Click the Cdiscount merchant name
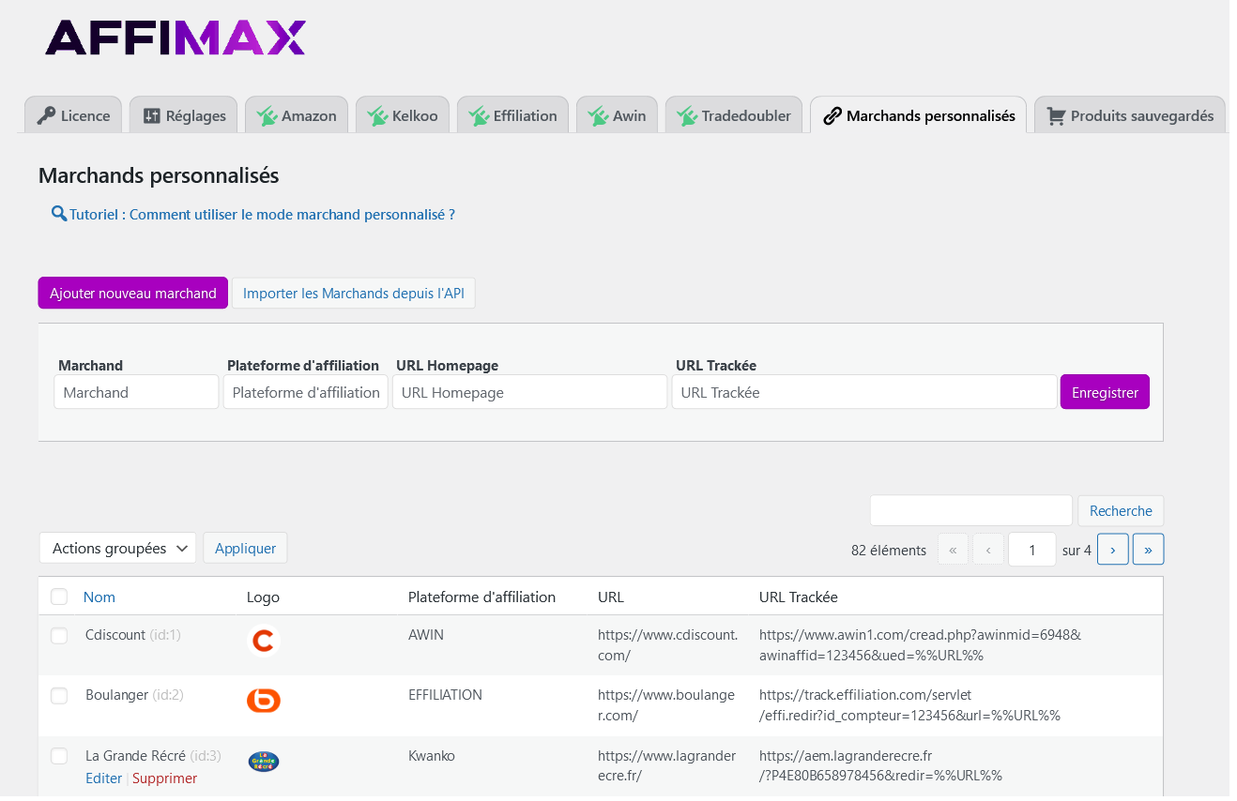This screenshot has width=1237, height=801. coord(116,635)
